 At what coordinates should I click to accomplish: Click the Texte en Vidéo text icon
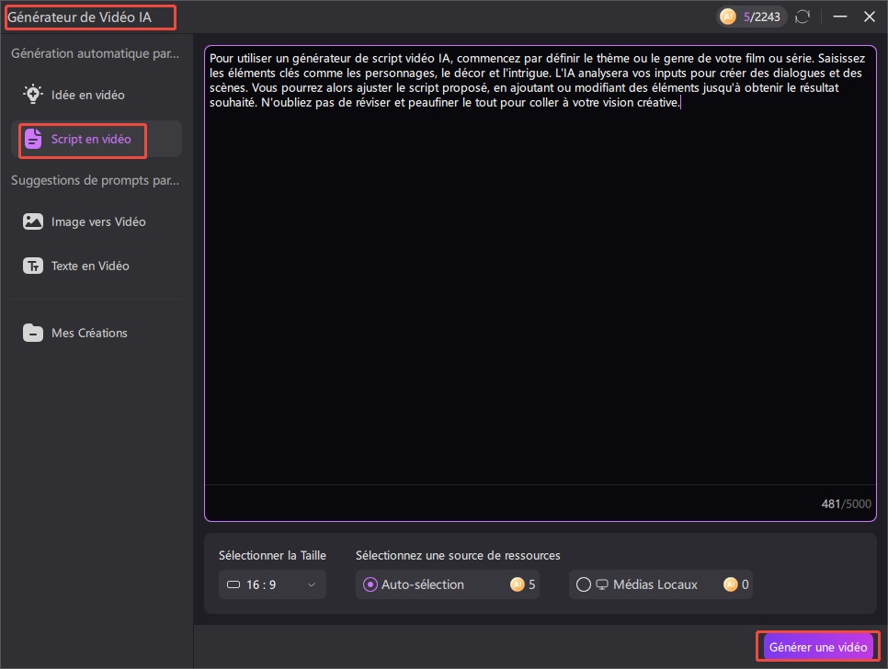pyautogui.click(x=33, y=266)
